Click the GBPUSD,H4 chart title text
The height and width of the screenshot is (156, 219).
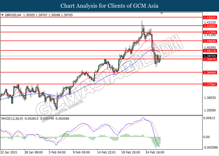pos(13,15)
